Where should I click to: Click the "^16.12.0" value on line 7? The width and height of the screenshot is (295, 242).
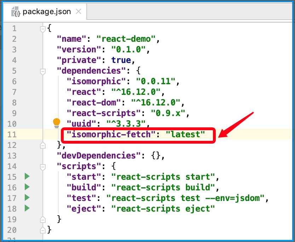click(x=136, y=92)
